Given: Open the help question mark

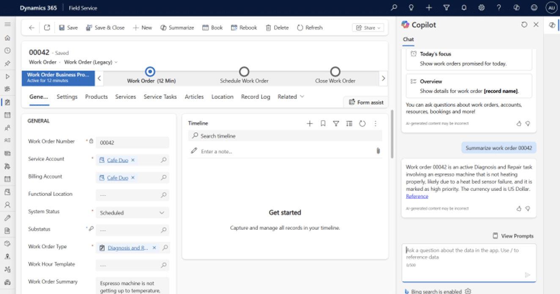Looking at the screenshot, I should point(499,8).
